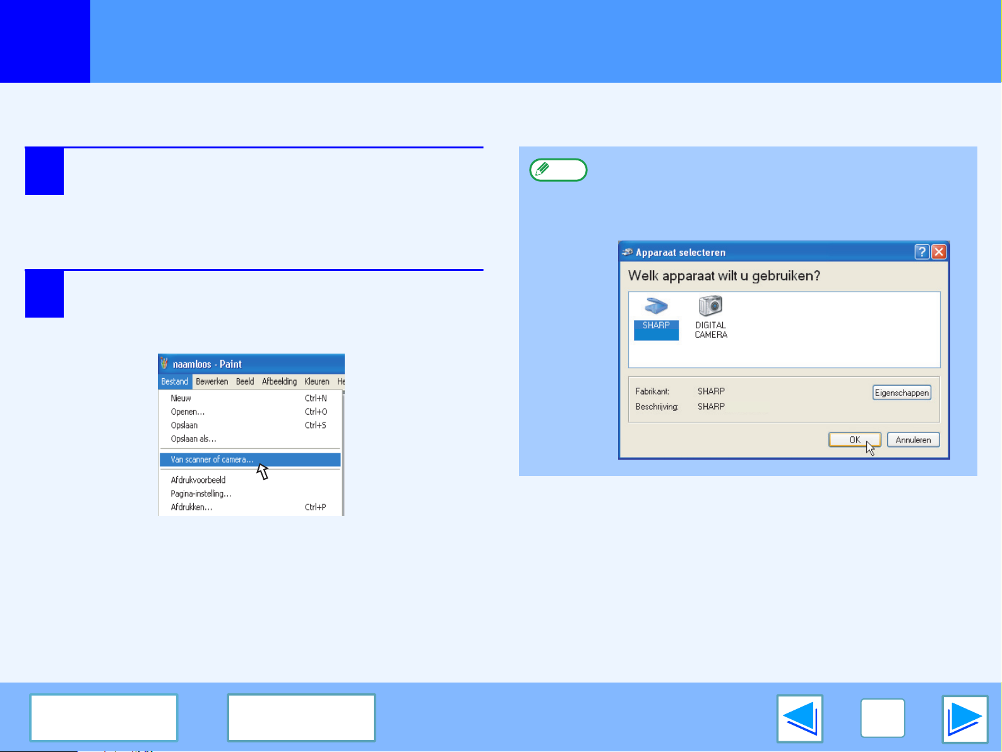Click OK in Apparaat selecteren dialog

[x=855, y=440]
